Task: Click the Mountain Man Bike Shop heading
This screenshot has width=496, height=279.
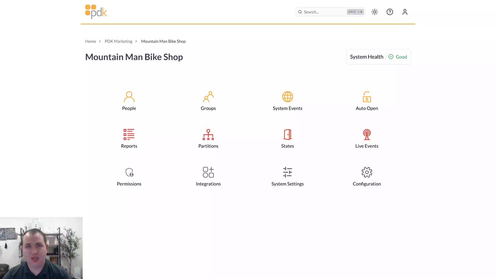Action: (134, 57)
